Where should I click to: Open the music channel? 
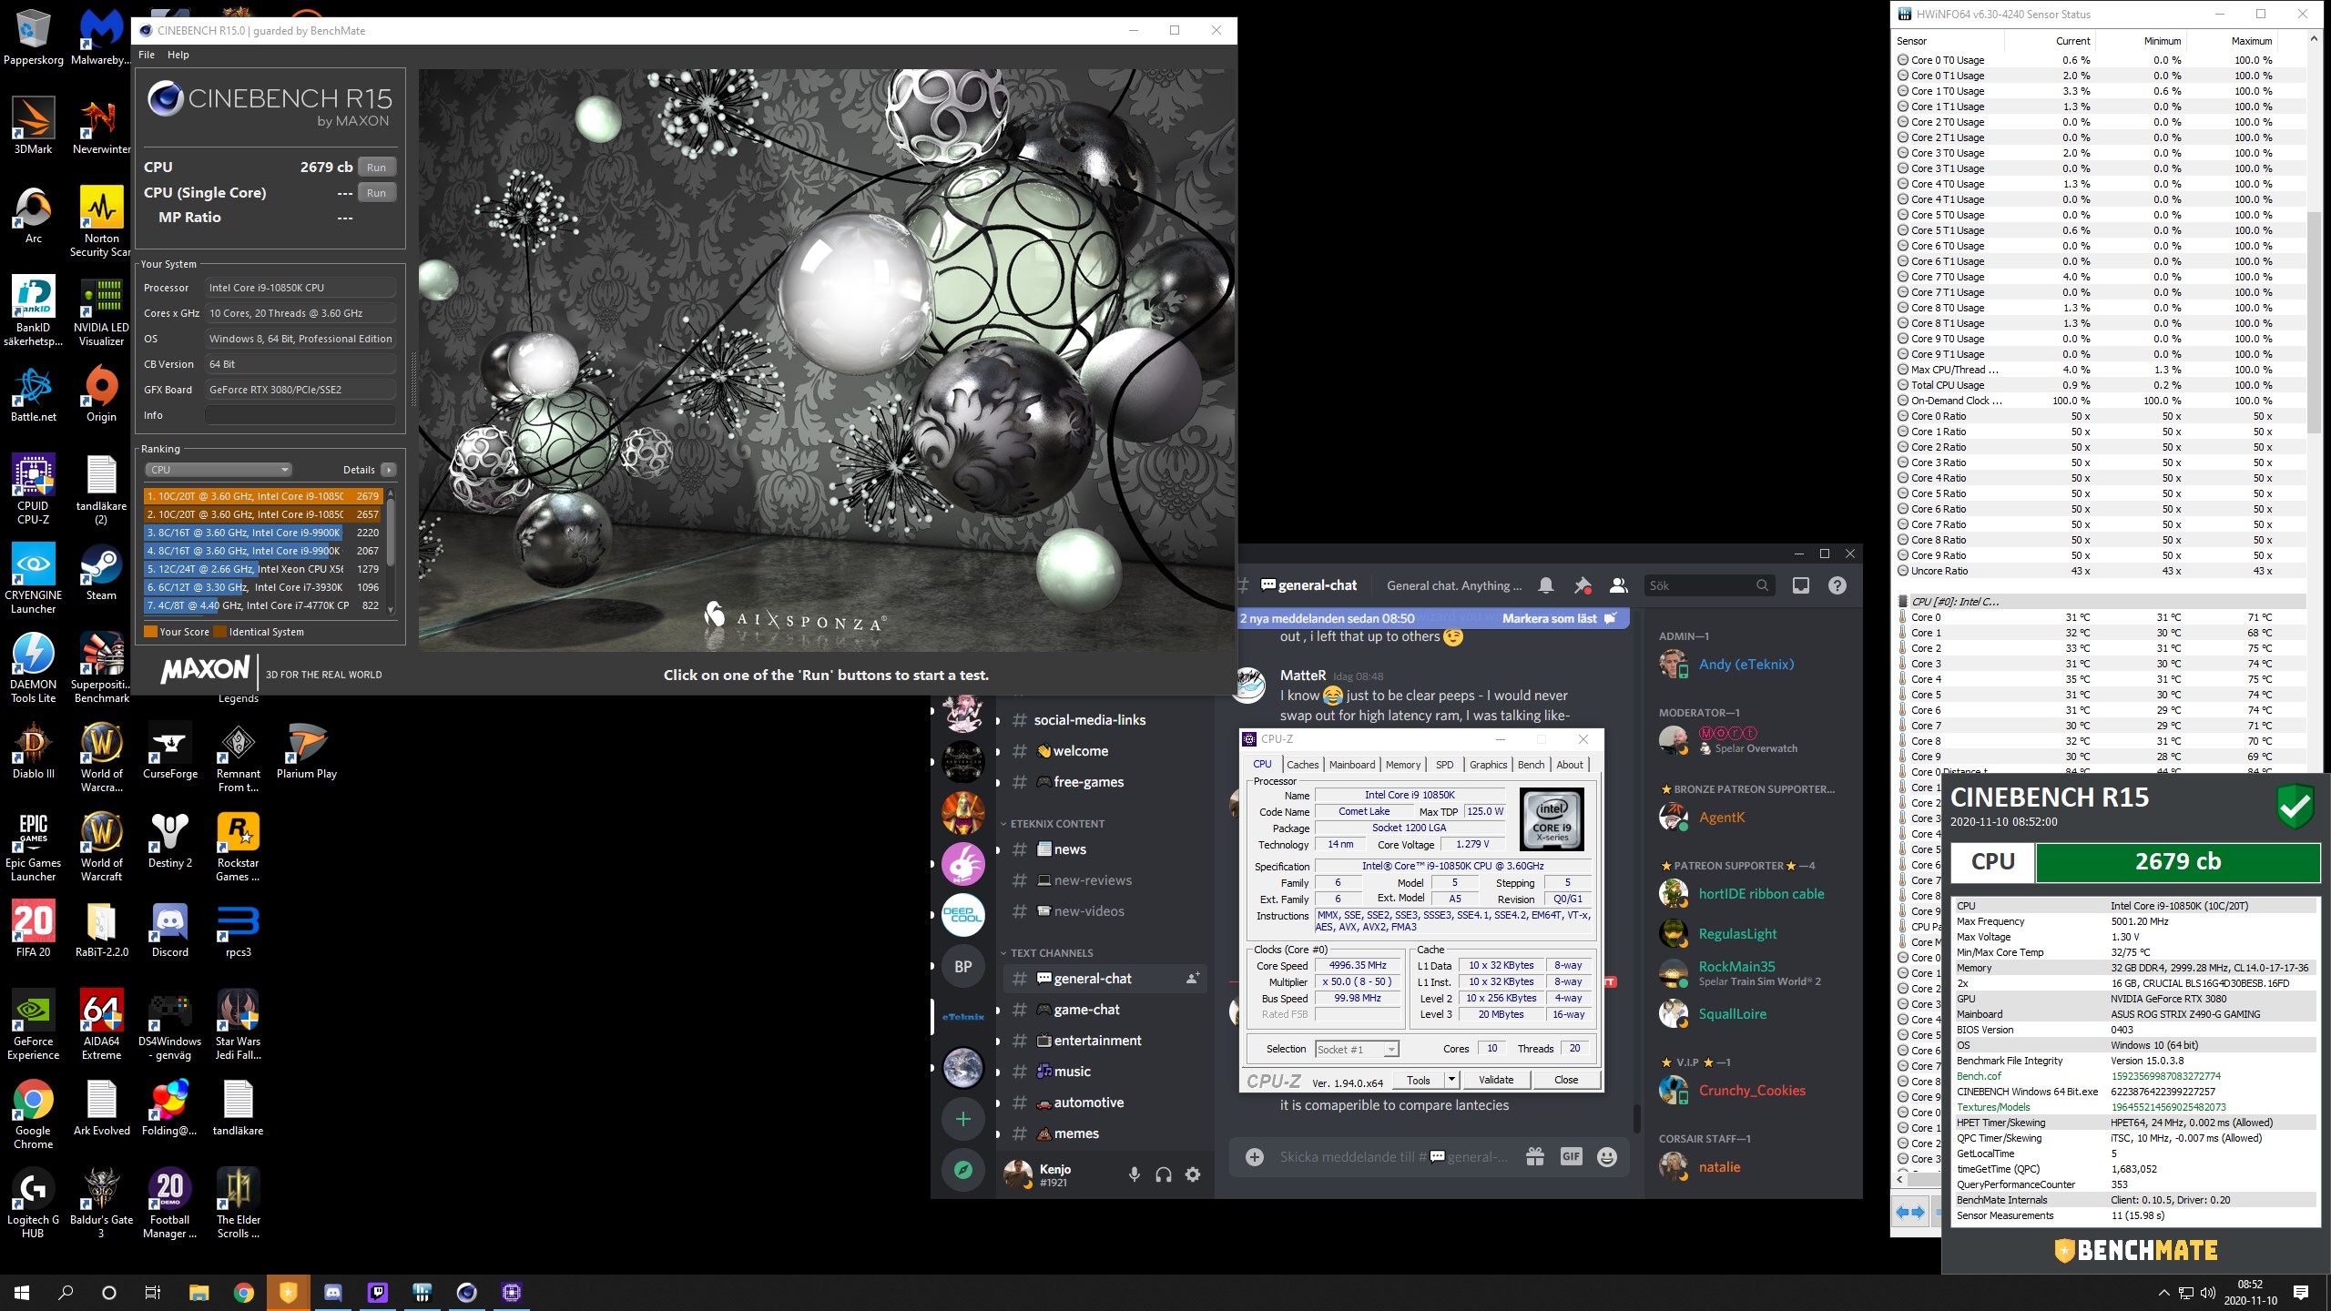click(1104, 1072)
